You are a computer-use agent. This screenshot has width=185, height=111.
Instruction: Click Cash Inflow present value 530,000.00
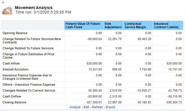(x=94, y=64)
